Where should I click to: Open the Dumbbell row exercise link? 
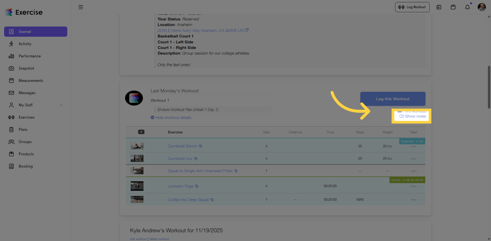click(180, 159)
